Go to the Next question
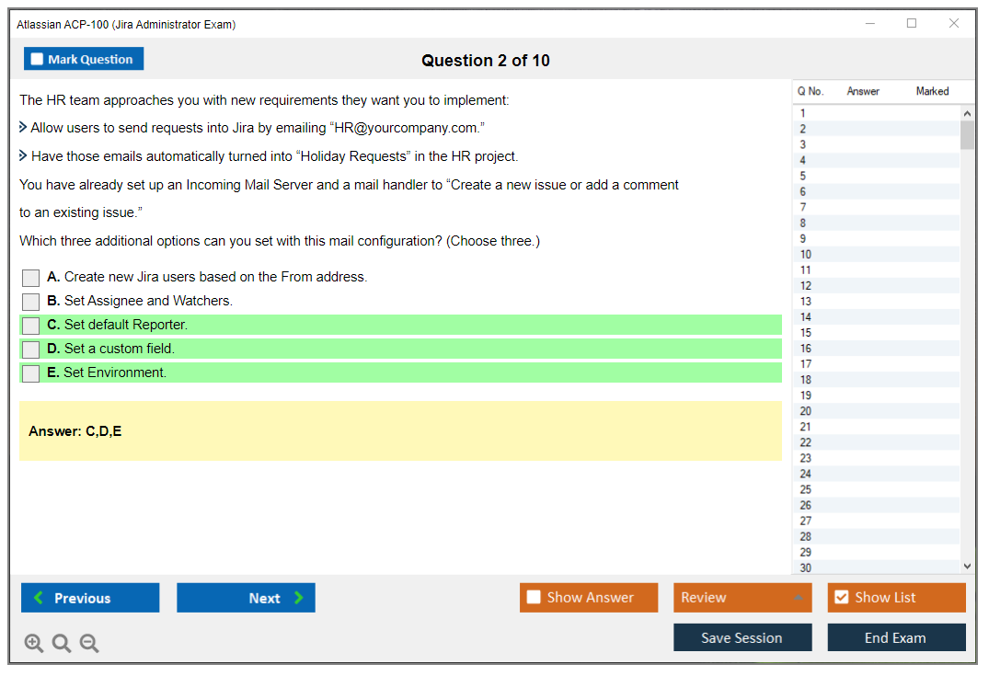This screenshot has width=989, height=676. [246, 598]
